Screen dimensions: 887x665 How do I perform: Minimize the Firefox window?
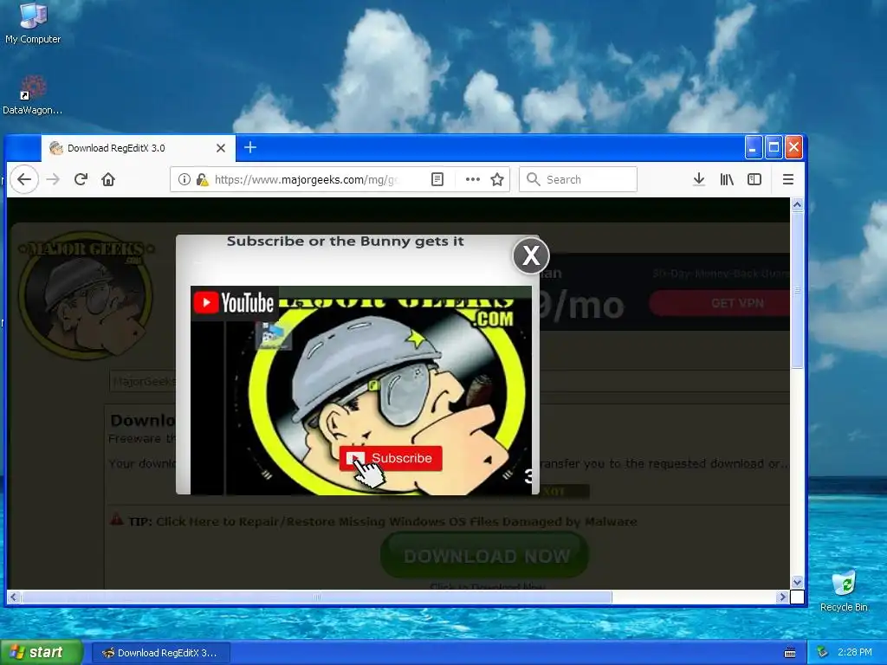tap(753, 147)
